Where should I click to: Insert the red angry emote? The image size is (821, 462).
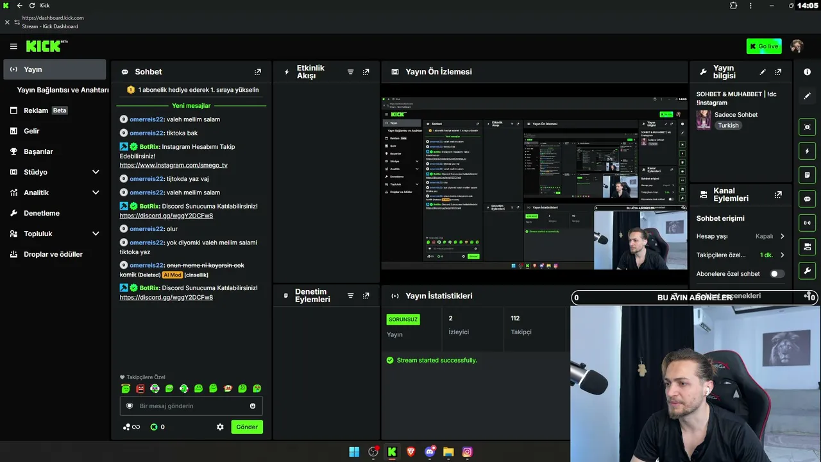(x=140, y=388)
